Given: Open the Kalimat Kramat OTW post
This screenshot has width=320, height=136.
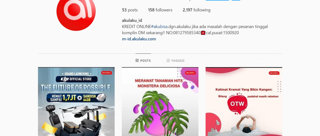Looking at the screenshot, I should 244,102.
